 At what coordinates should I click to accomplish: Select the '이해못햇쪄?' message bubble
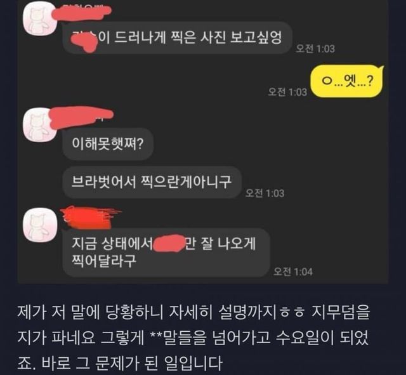108,144
